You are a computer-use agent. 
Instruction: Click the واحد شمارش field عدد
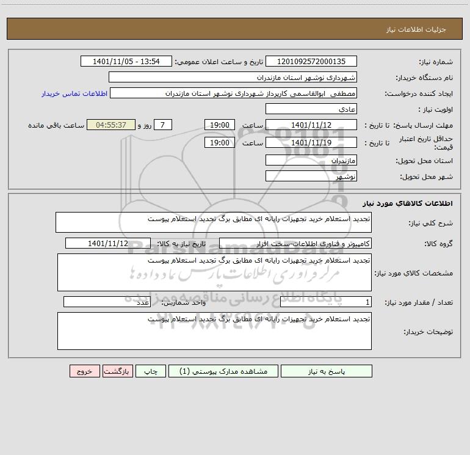click(x=107, y=302)
